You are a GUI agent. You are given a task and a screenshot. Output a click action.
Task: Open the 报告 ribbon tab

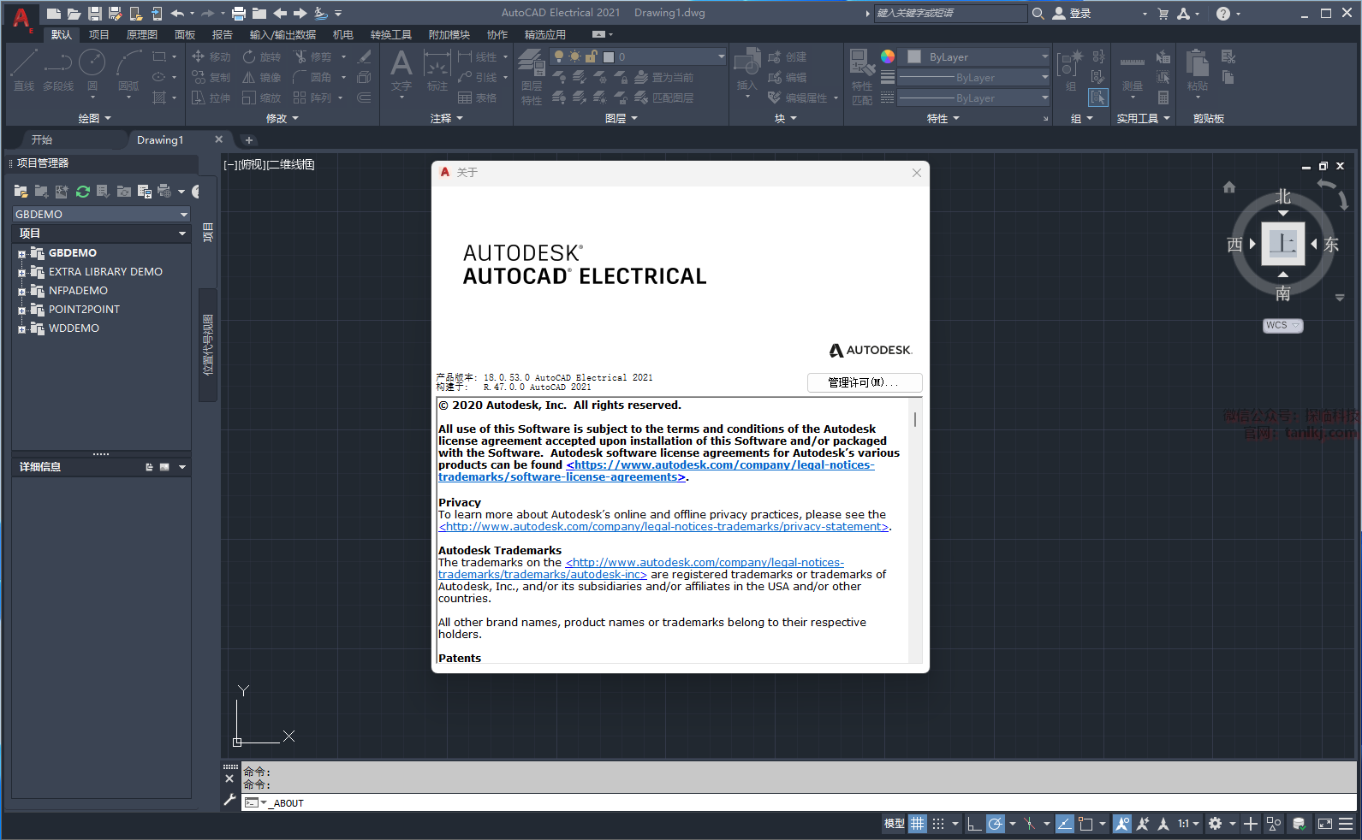pos(223,35)
